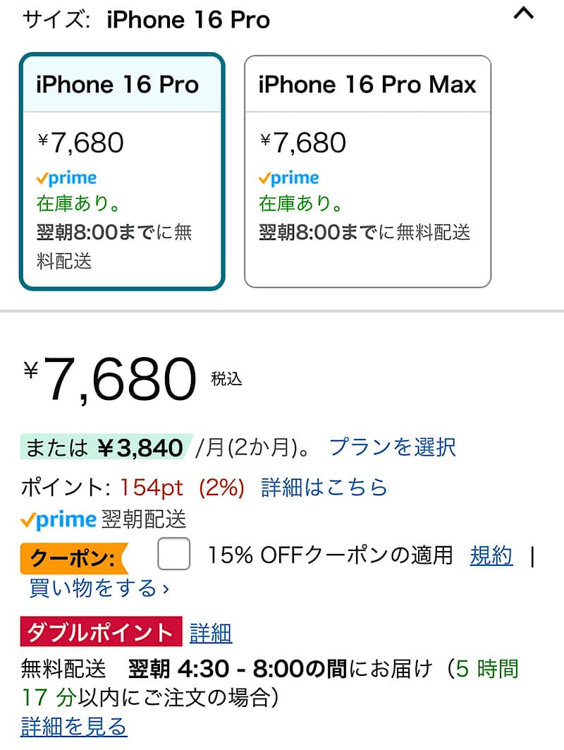Tick the 15% OFF coupon checkbox
The width and height of the screenshot is (564, 750).
tap(174, 553)
